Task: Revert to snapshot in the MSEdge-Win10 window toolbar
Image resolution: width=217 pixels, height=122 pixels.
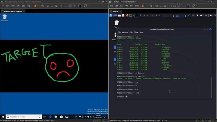Action: click(52, 6)
